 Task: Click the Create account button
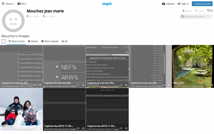click(202, 4)
